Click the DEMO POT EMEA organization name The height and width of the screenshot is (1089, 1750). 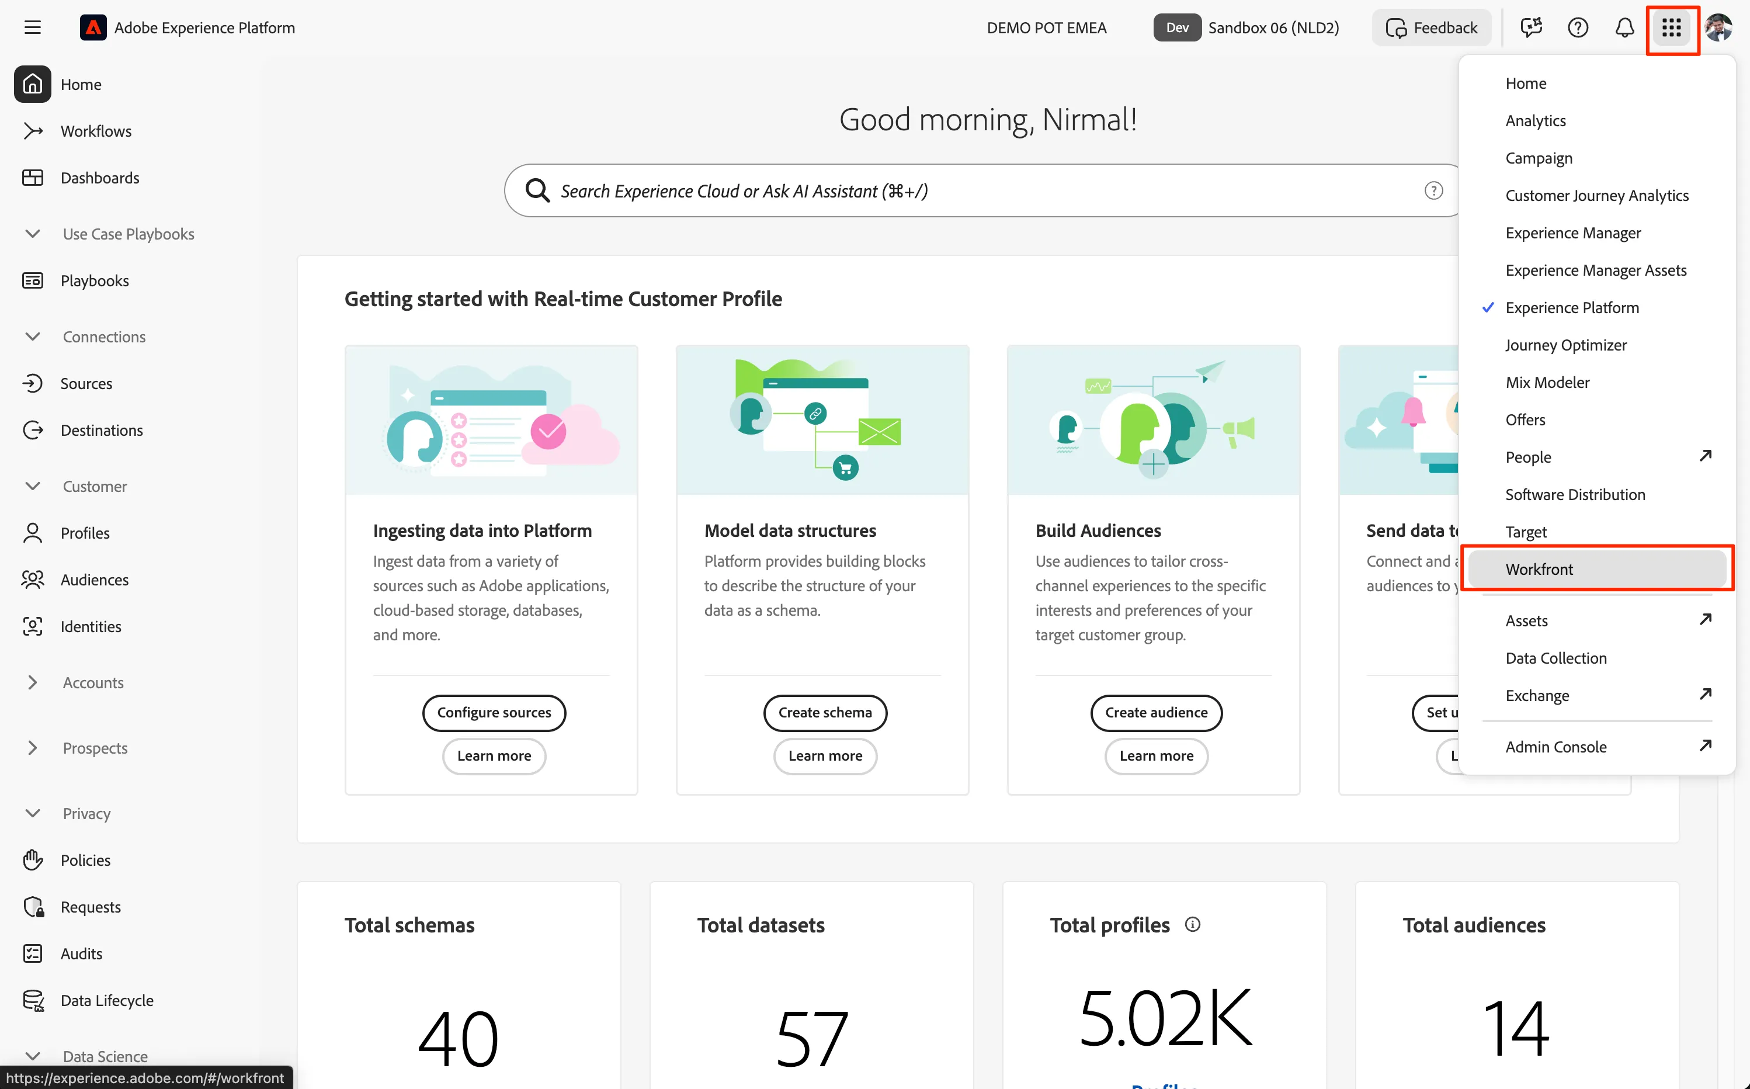click(x=1046, y=27)
